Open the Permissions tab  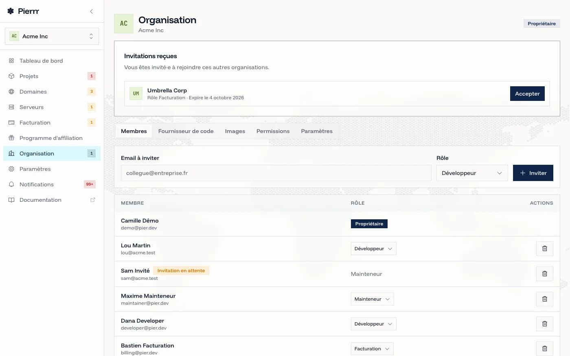[273, 131]
